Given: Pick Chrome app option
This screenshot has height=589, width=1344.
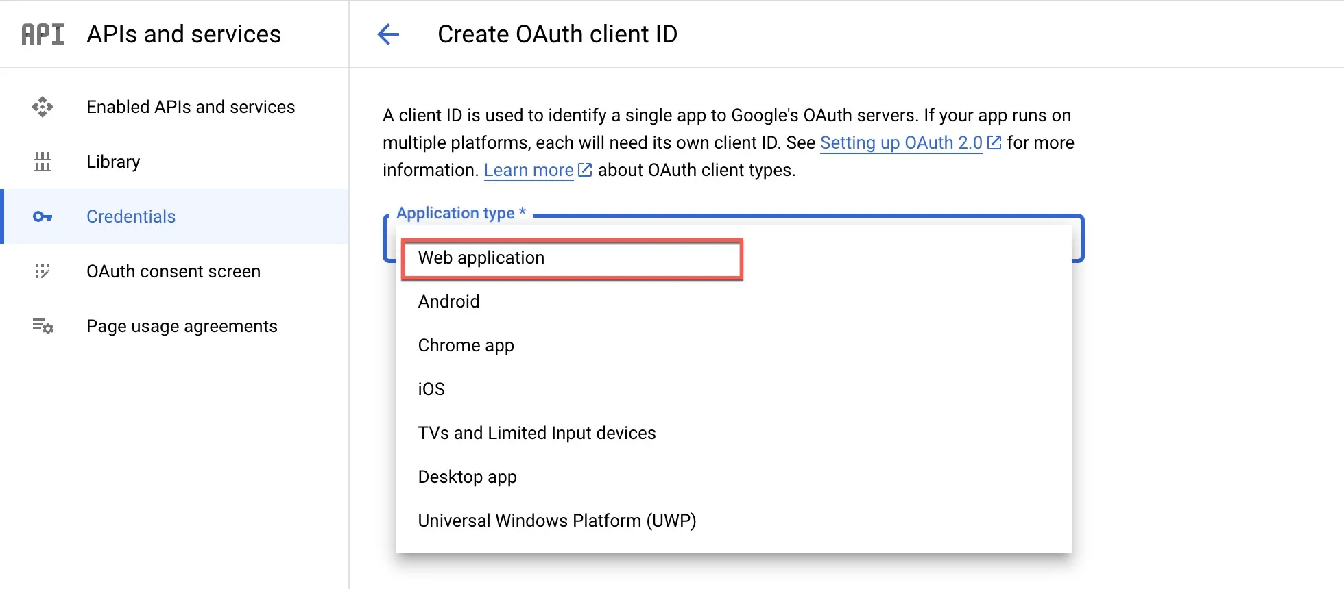Looking at the screenshot, I should point(734,345).
